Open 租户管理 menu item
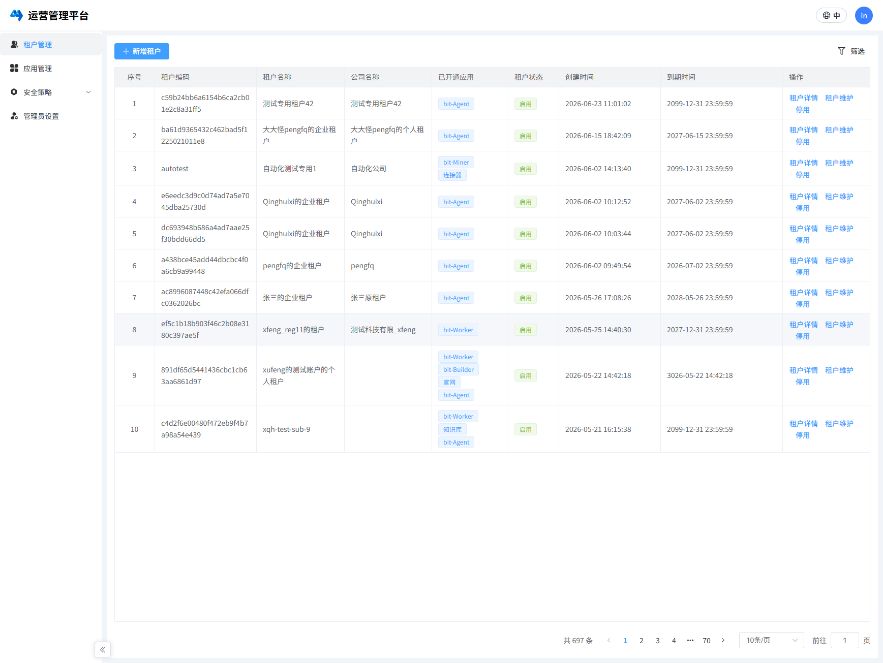The height and width of the screenshot is (663, 883). [x=51, y=44]
